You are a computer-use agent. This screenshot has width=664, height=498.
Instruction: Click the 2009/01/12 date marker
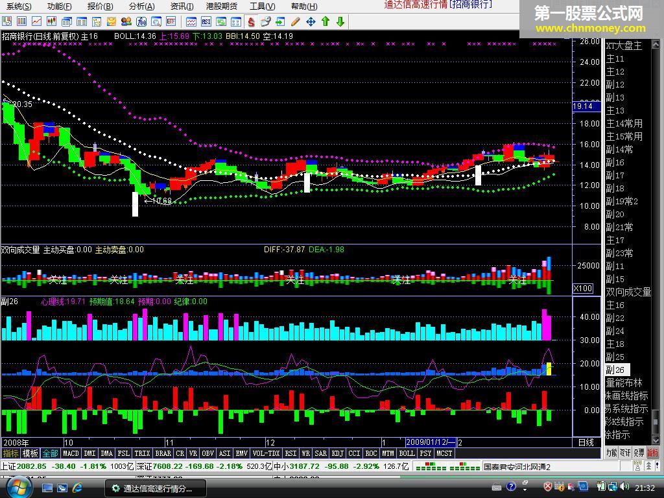click(431, 442)
